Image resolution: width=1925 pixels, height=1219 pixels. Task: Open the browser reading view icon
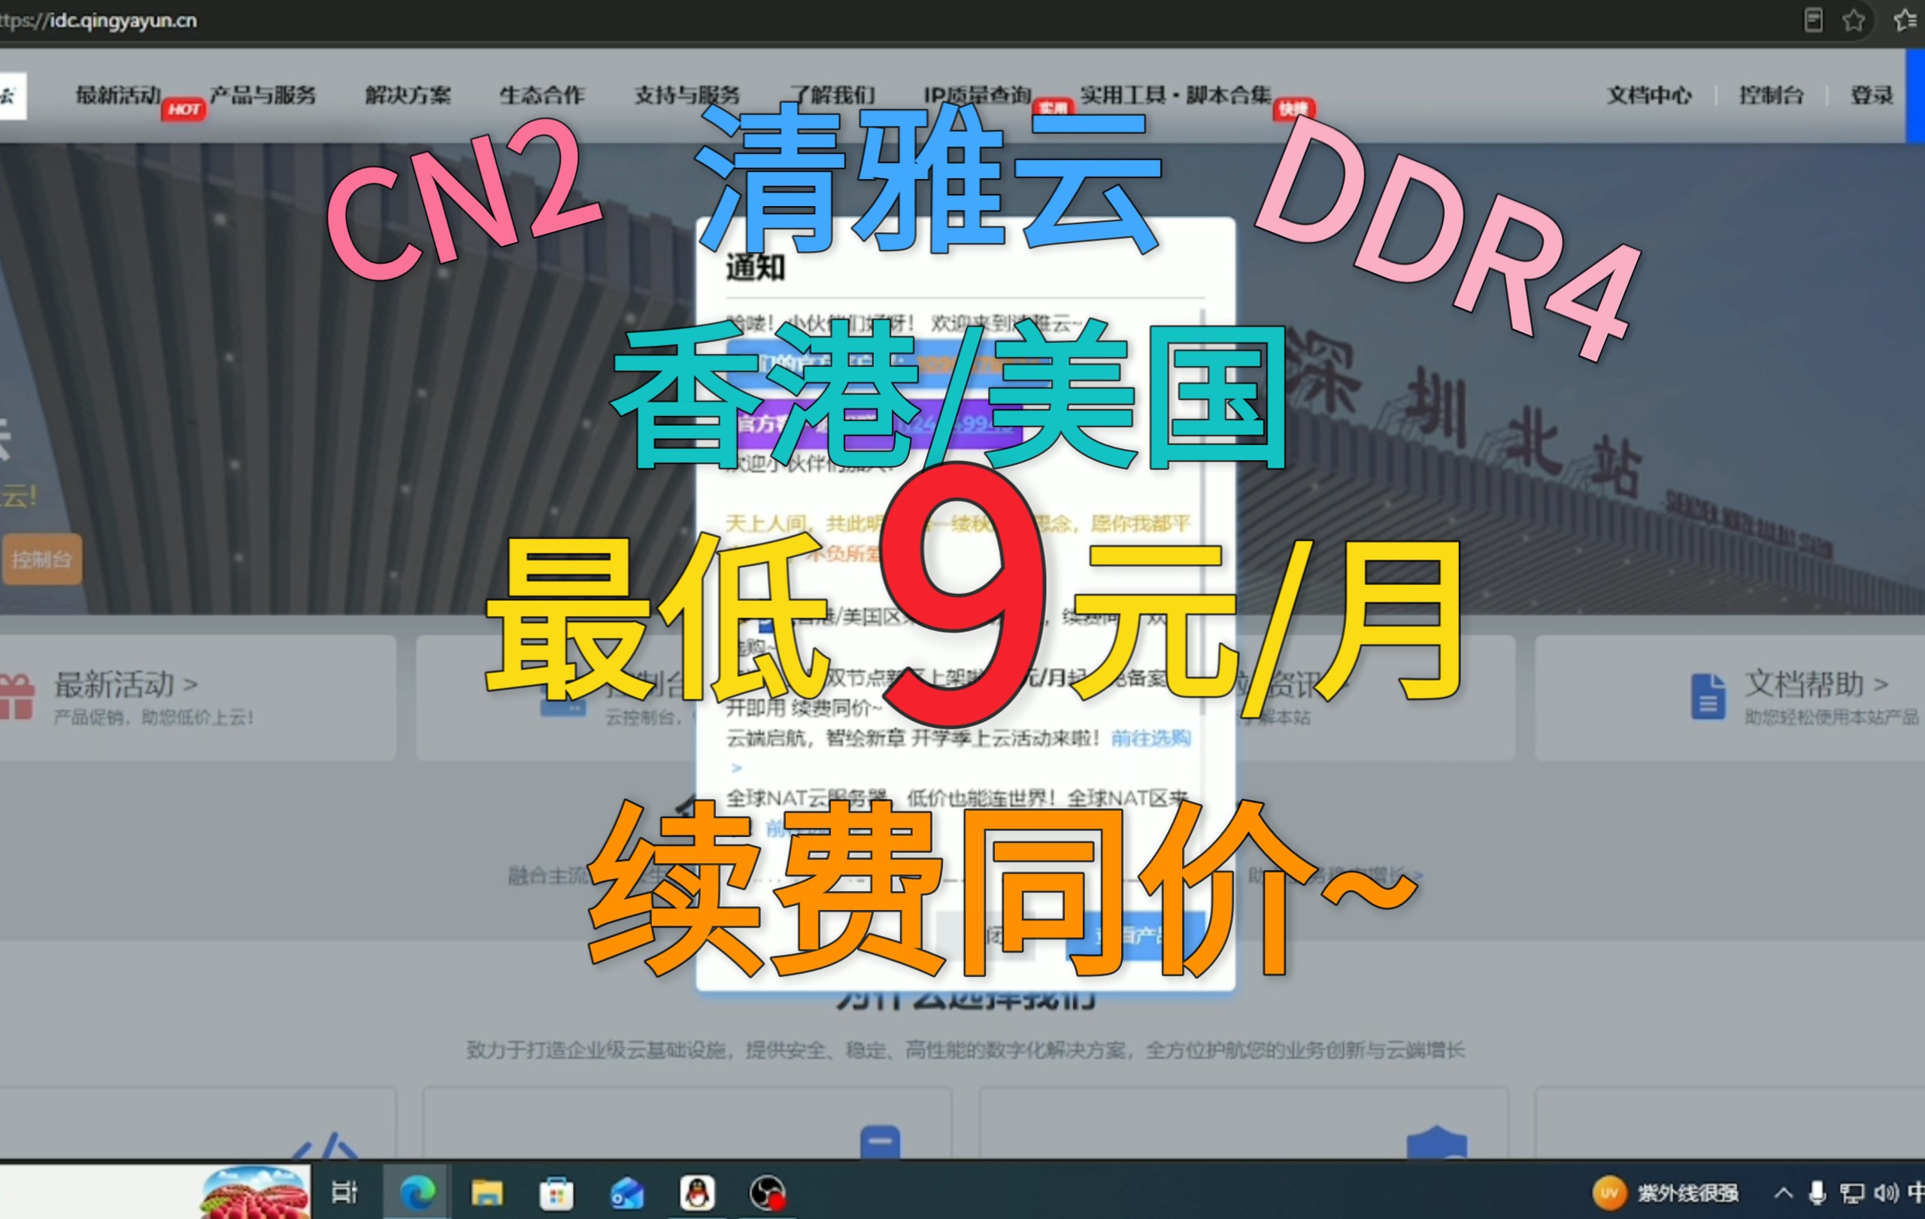pos(1813,20)
